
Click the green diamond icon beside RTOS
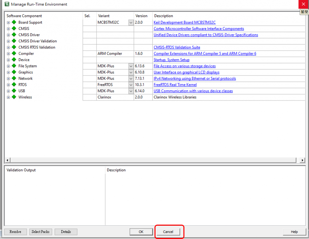tap(14, 84)
